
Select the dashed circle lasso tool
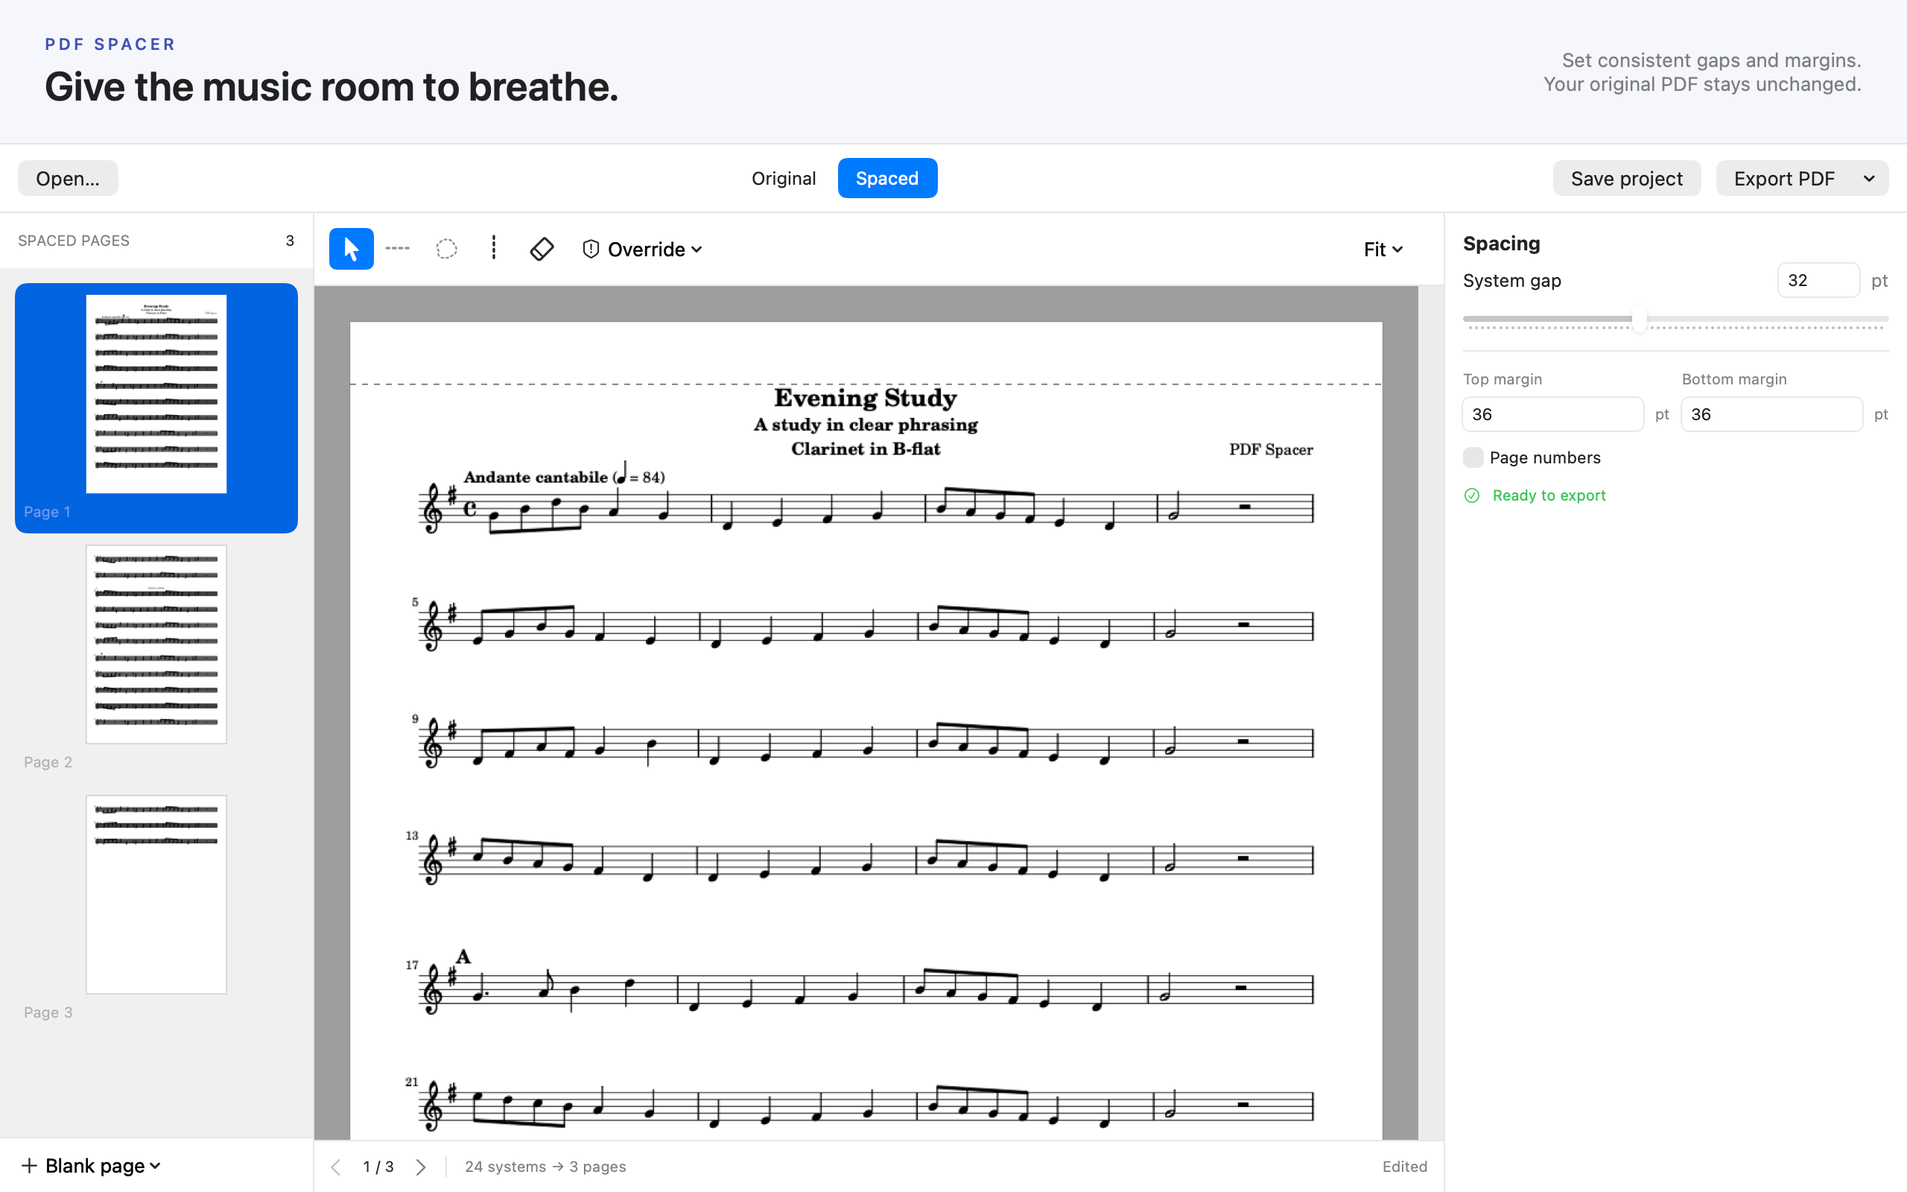coord(446,249)
